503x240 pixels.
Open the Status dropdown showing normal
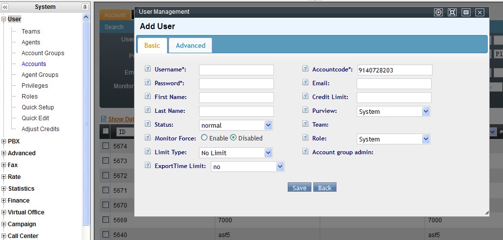(x=235, y=125)
